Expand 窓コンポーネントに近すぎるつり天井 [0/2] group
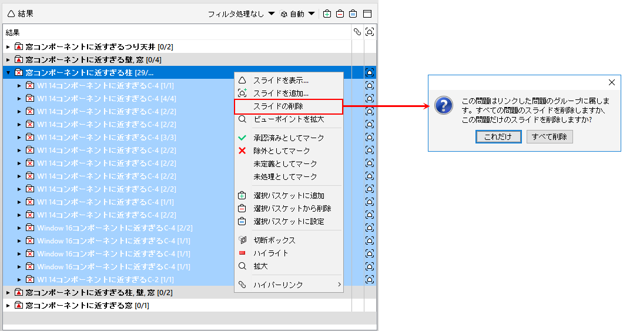 8,47
